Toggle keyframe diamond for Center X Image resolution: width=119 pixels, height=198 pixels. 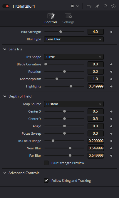pos(111,111)
